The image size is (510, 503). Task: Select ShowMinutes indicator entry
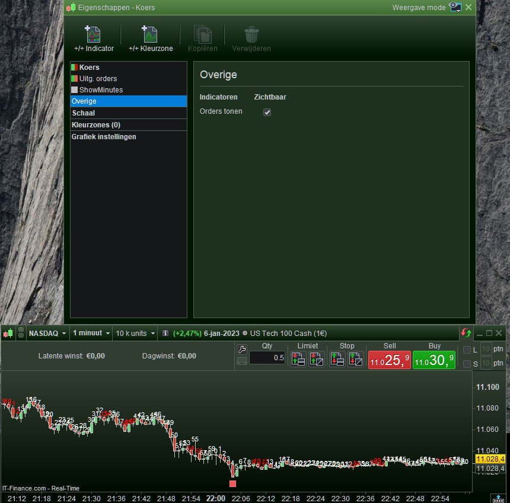(129, 90)
